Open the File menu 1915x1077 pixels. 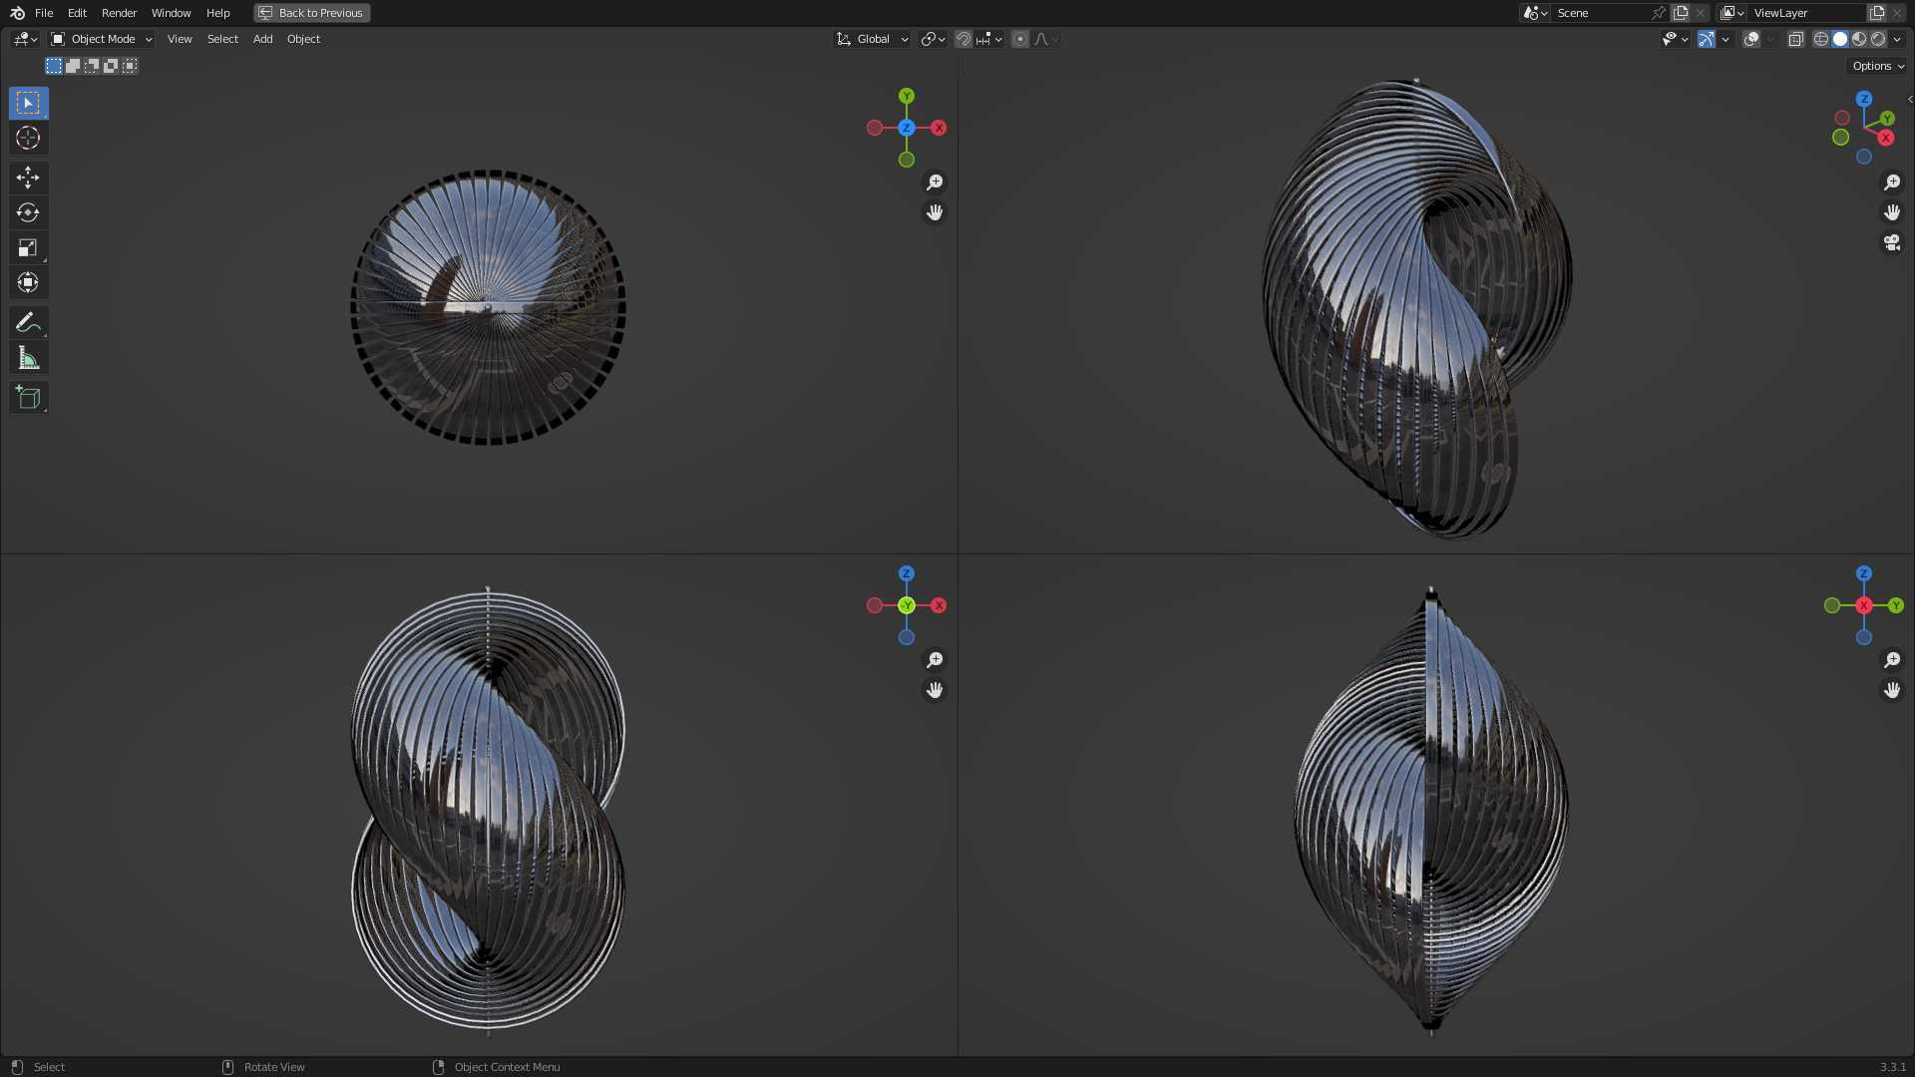(x=44, y=13)
